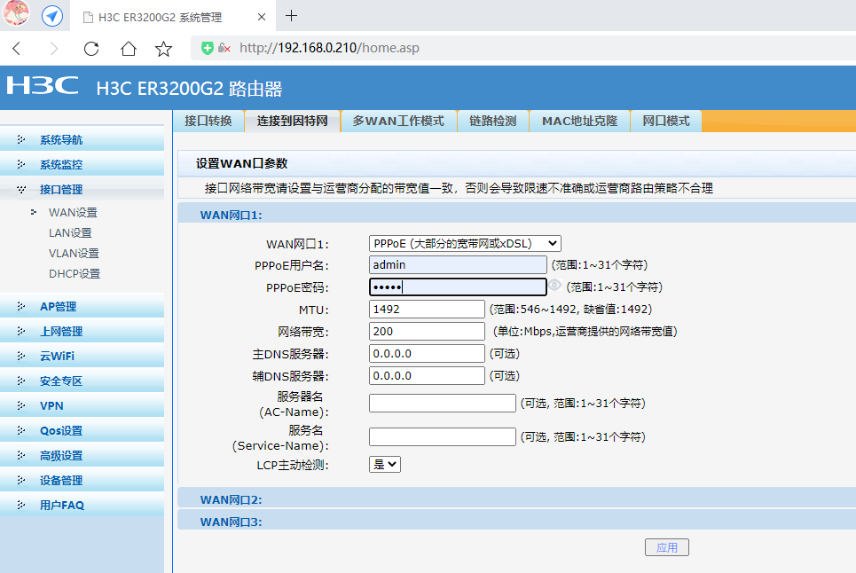This screenshot has width=856, height=573.
Task: Click 辅DNS服务器 input field
Action: tap(427, 375)
